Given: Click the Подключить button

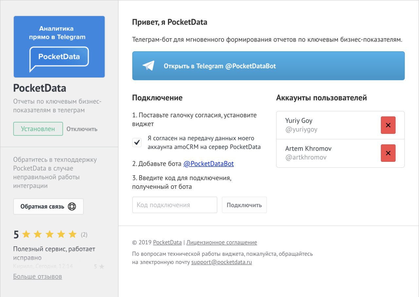Looking at the screenshot, I should [x=244, y=205].
